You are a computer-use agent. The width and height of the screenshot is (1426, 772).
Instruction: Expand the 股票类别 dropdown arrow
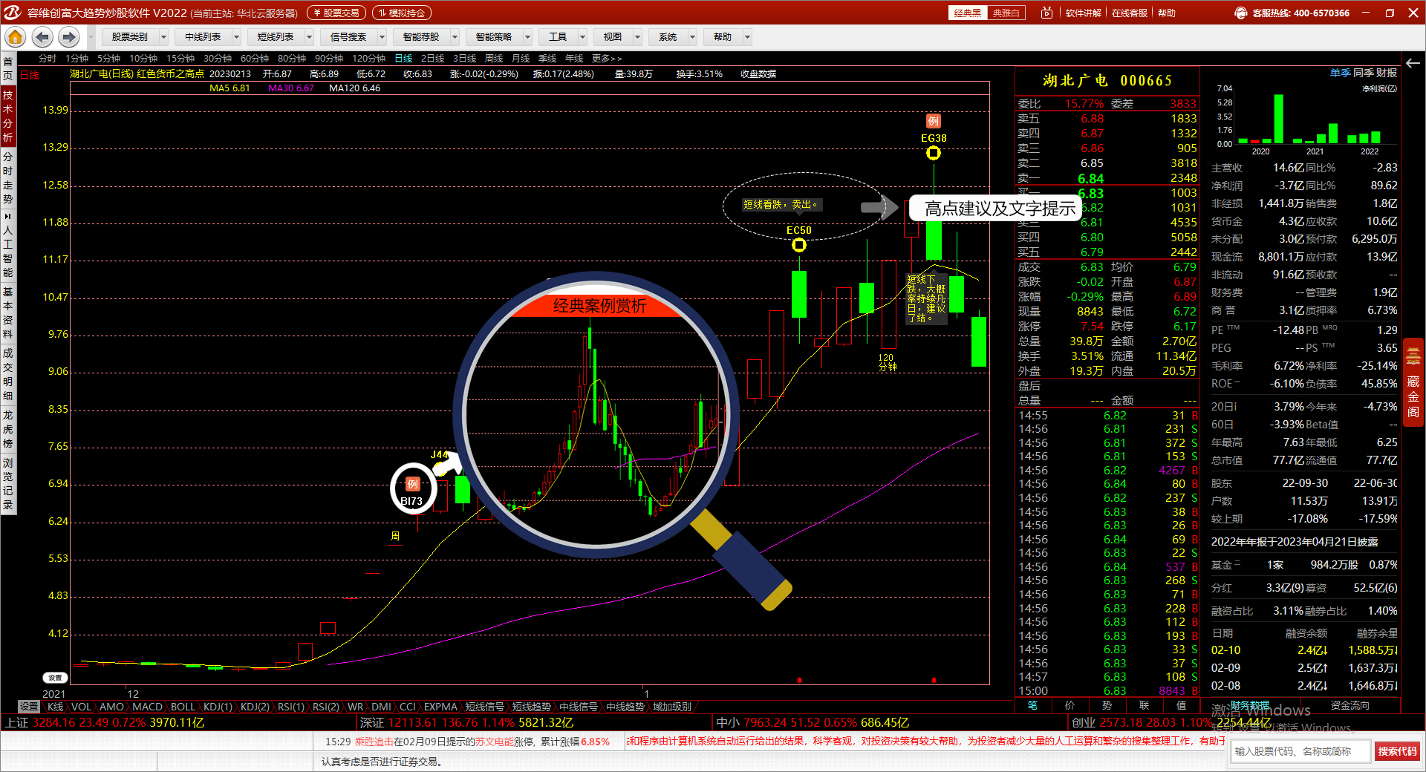(x=163, y=37)
